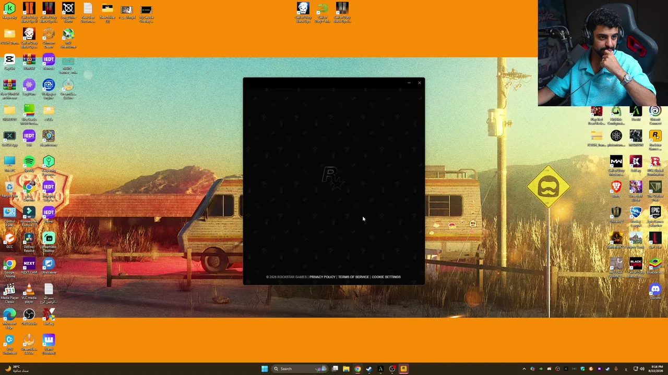
Task: Show hidden system tray icons
Action: click(524, 369)
